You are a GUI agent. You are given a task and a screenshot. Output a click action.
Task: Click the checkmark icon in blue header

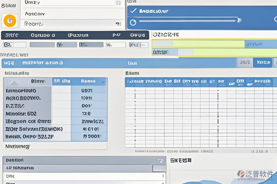133,11
